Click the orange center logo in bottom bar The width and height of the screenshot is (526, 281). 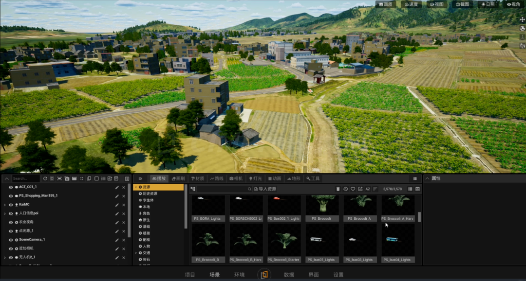264,275
